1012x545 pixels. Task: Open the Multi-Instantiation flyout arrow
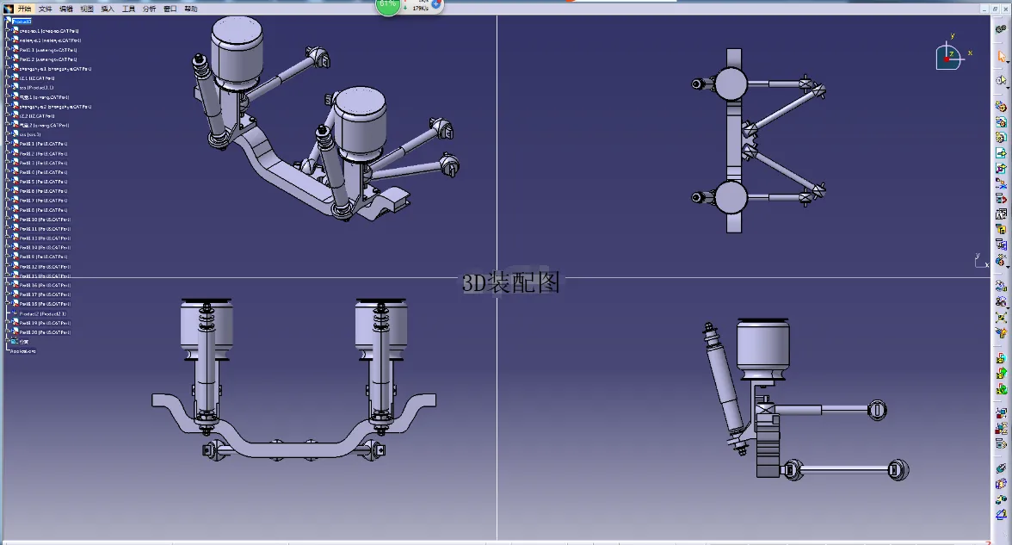(x=1008, y=265)
